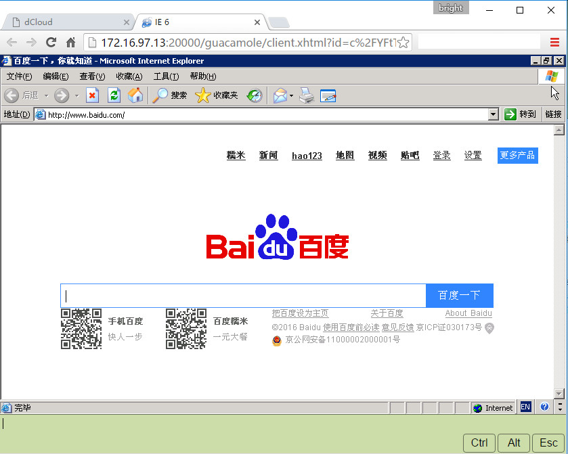
Task: Expand the Mail button dropdown arrow
Action: pos(292,96)
